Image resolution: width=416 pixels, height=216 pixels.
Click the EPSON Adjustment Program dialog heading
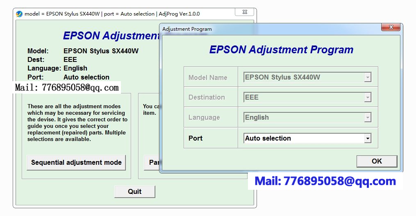click(x=281, y=50)
